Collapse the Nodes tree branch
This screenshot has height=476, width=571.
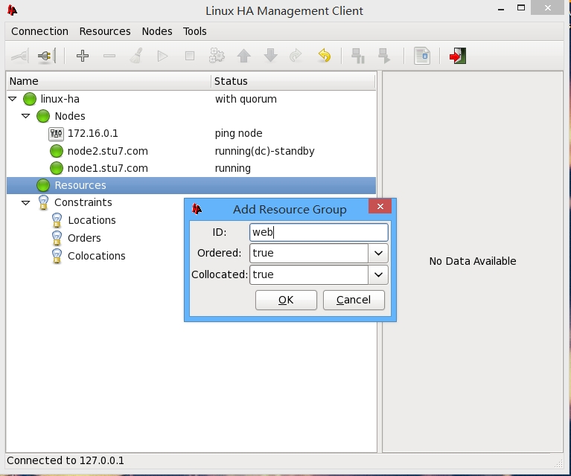click(x=25, y=116)
